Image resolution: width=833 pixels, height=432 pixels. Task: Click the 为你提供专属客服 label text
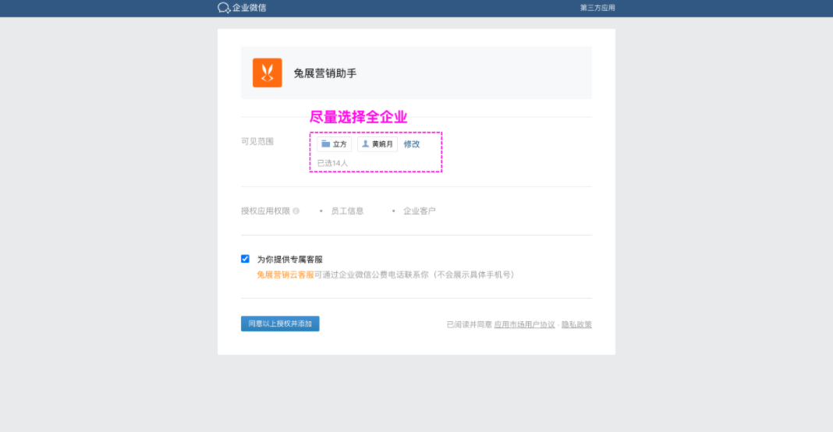(290, 260)
